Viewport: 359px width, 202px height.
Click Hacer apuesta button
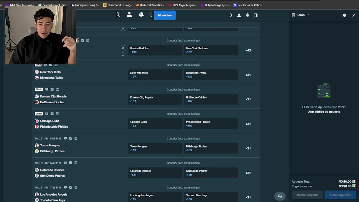coord(340,195)
